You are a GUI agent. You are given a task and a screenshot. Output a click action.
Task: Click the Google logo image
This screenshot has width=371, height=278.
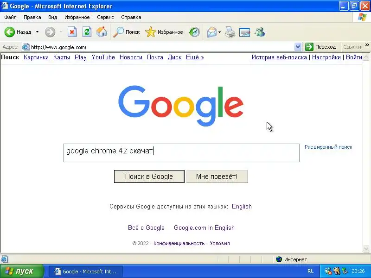181,106
